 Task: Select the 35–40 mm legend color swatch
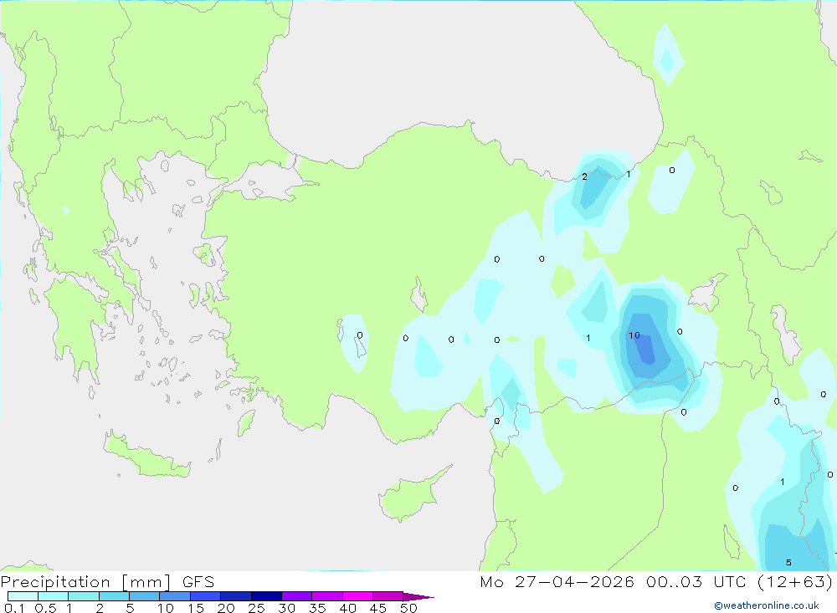(x=326, y=596)
